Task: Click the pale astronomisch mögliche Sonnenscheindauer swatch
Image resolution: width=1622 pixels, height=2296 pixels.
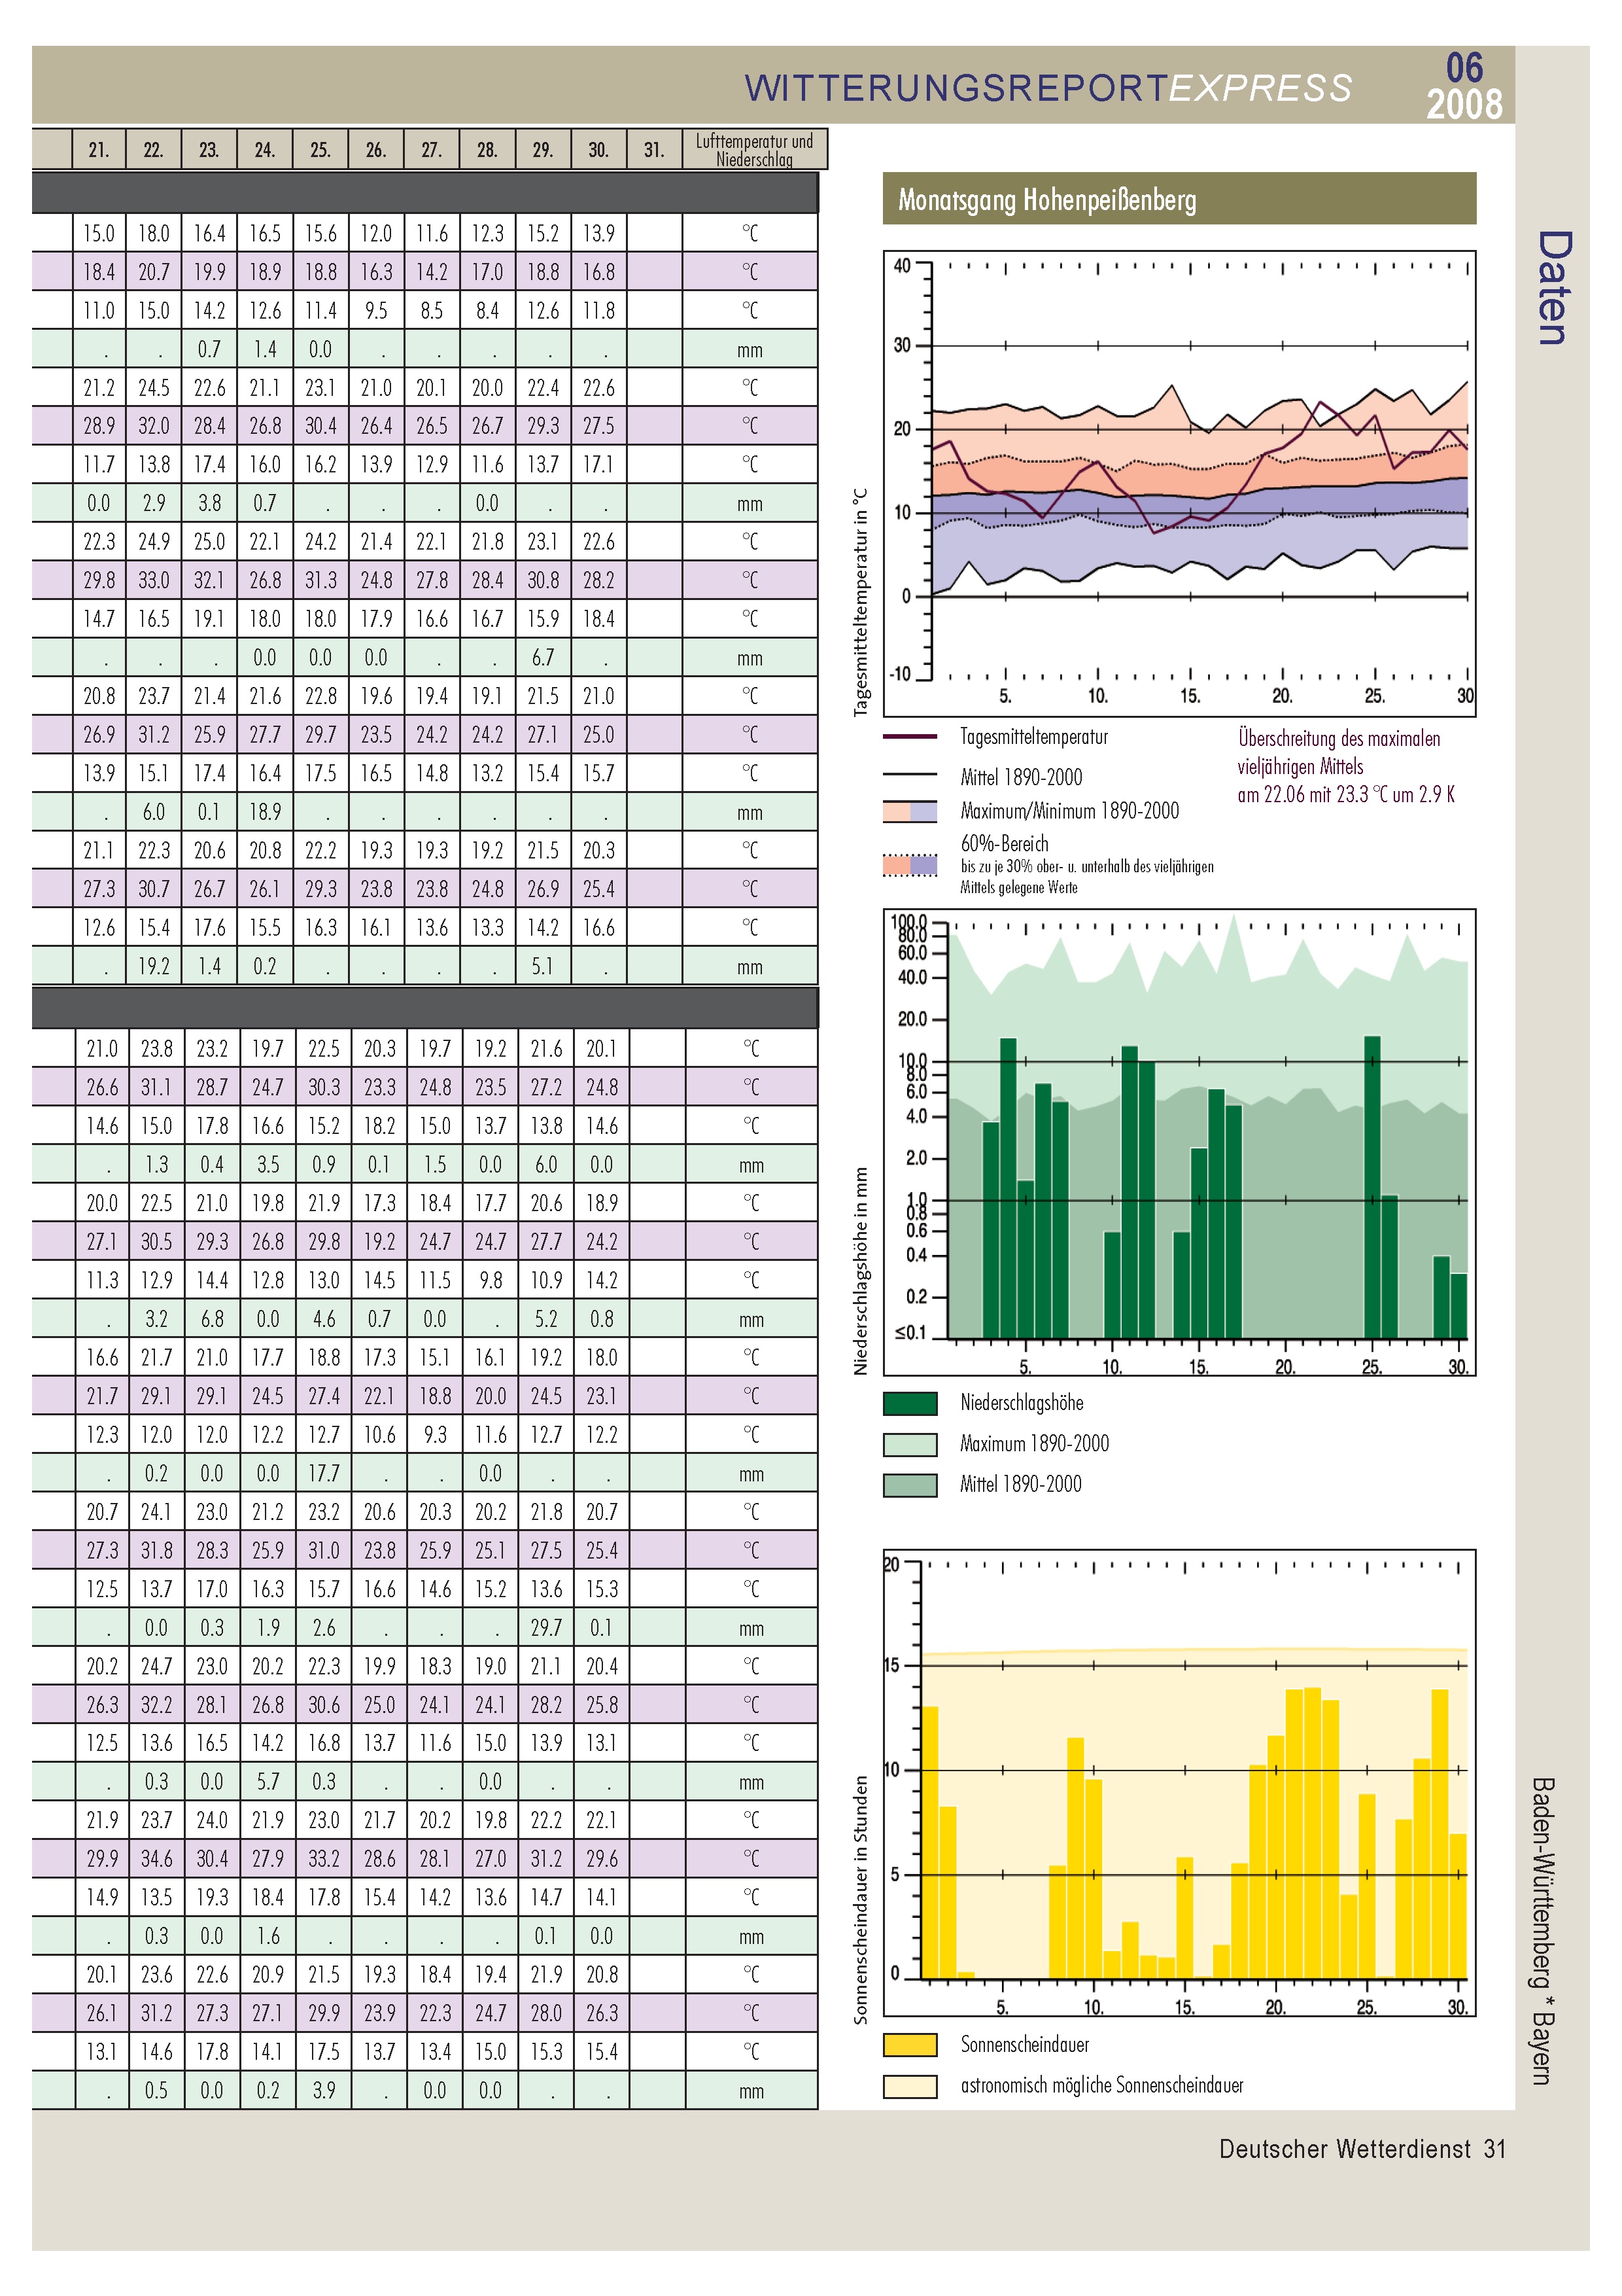Action: [910, 2086]
